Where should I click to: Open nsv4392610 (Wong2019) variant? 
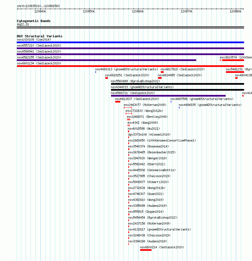pyautogui.click(x=146, y=200)
